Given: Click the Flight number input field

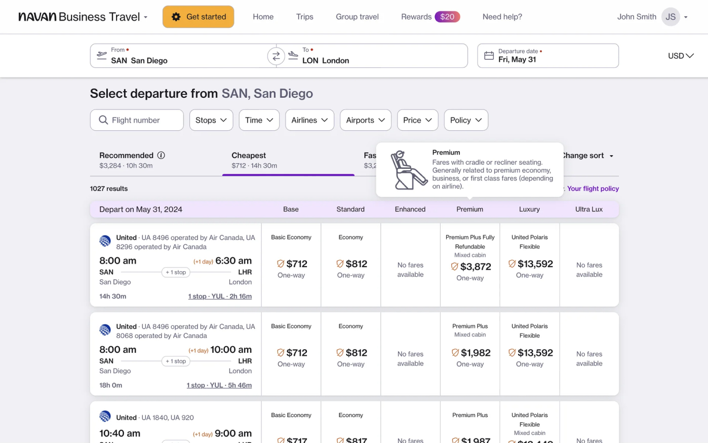Looking at the screenshot, I should point(137,120).
